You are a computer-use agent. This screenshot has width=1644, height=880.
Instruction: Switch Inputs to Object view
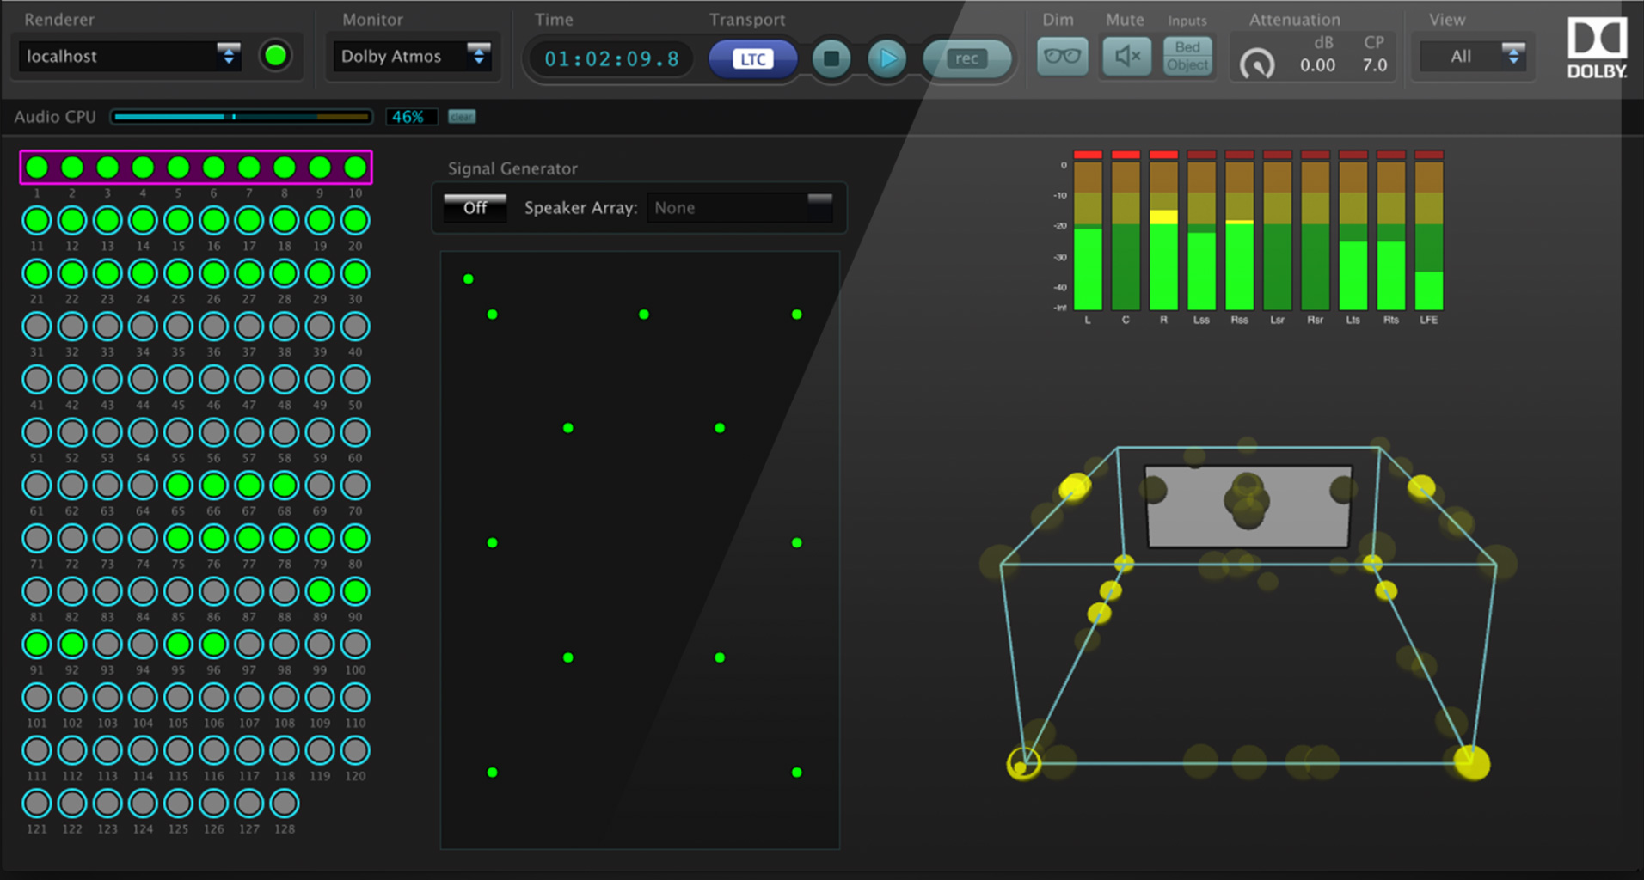pyautogui.click(x=1187, y=65)
